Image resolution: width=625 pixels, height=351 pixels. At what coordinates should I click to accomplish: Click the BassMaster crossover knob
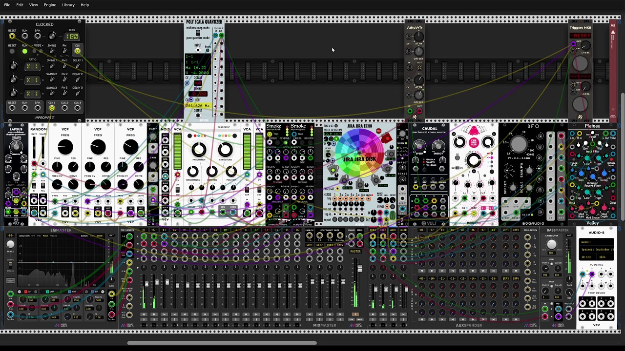tap(552, 244)
